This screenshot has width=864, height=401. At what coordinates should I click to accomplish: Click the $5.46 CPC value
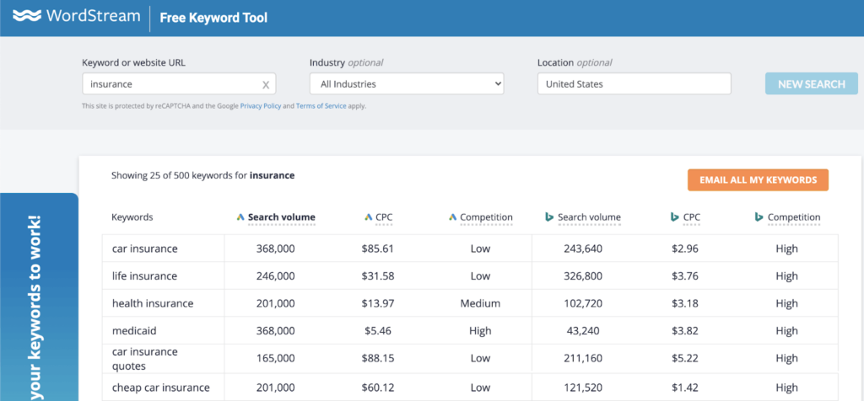click(x=378, y=331)
